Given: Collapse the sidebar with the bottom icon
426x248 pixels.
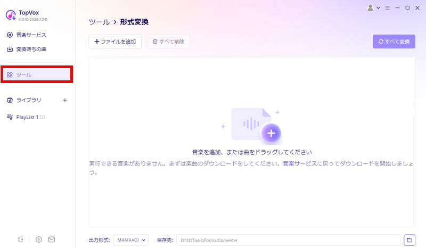Looking at the screenshot, I should tap(20, 239).
